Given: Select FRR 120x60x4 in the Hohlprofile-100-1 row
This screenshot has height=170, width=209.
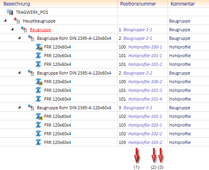Looking at the screenshot, I should pyautogui.click(x=58, y=47).
